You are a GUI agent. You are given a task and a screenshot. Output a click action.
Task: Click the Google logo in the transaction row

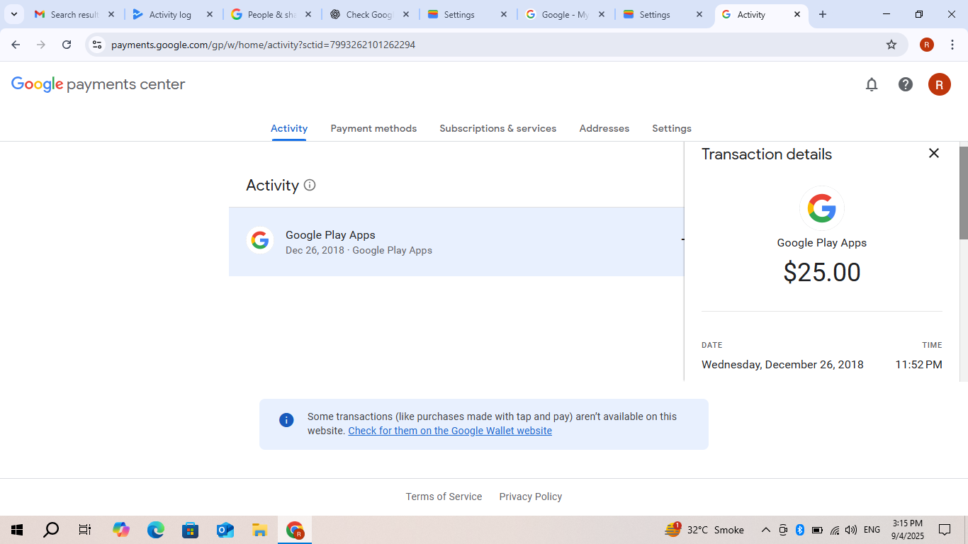click(260, 241)
